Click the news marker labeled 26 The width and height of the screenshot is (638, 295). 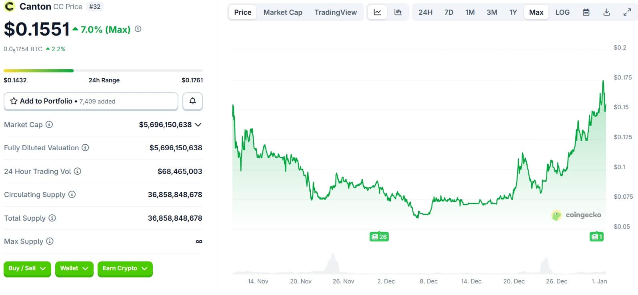tap(379, 237)
